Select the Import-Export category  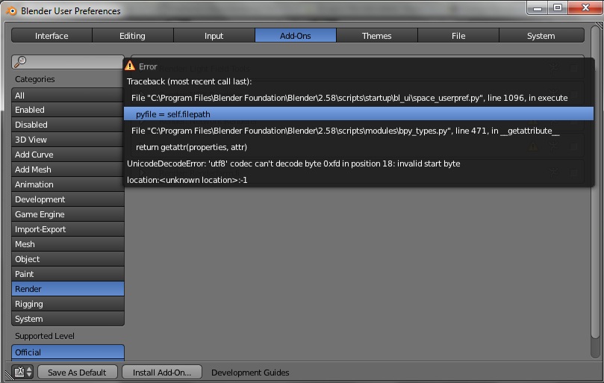tap(67, 229)
